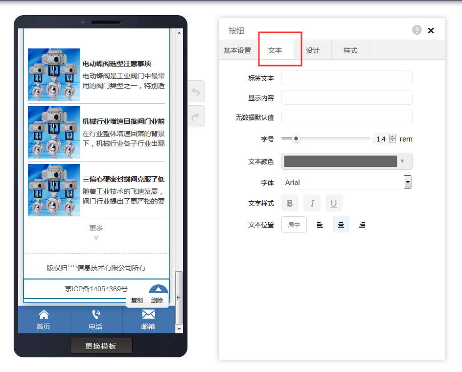Click the redo arrow icon

coord(196,116)
